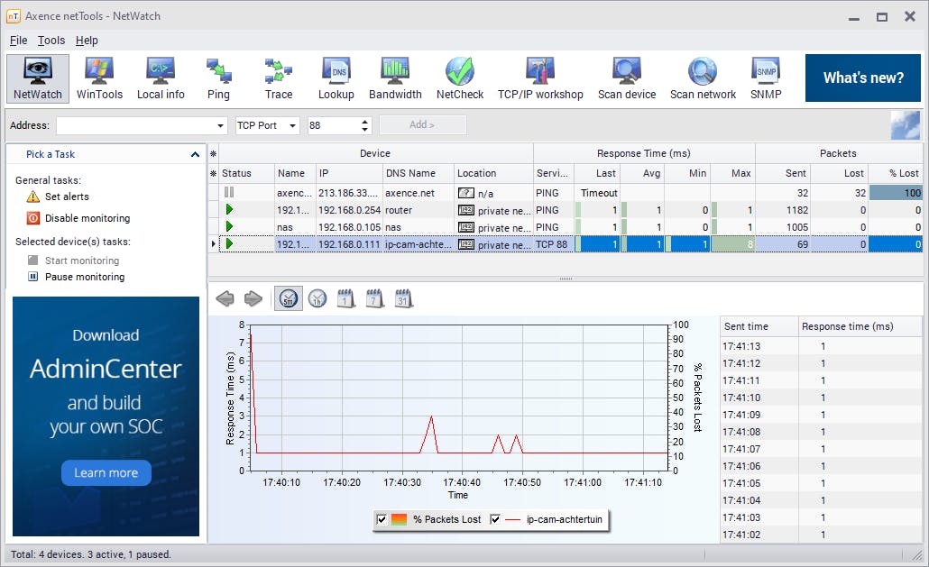The height and width of the screenshot is (567, 929).
Task: Open the Help menu
Action: pos(87,41)
